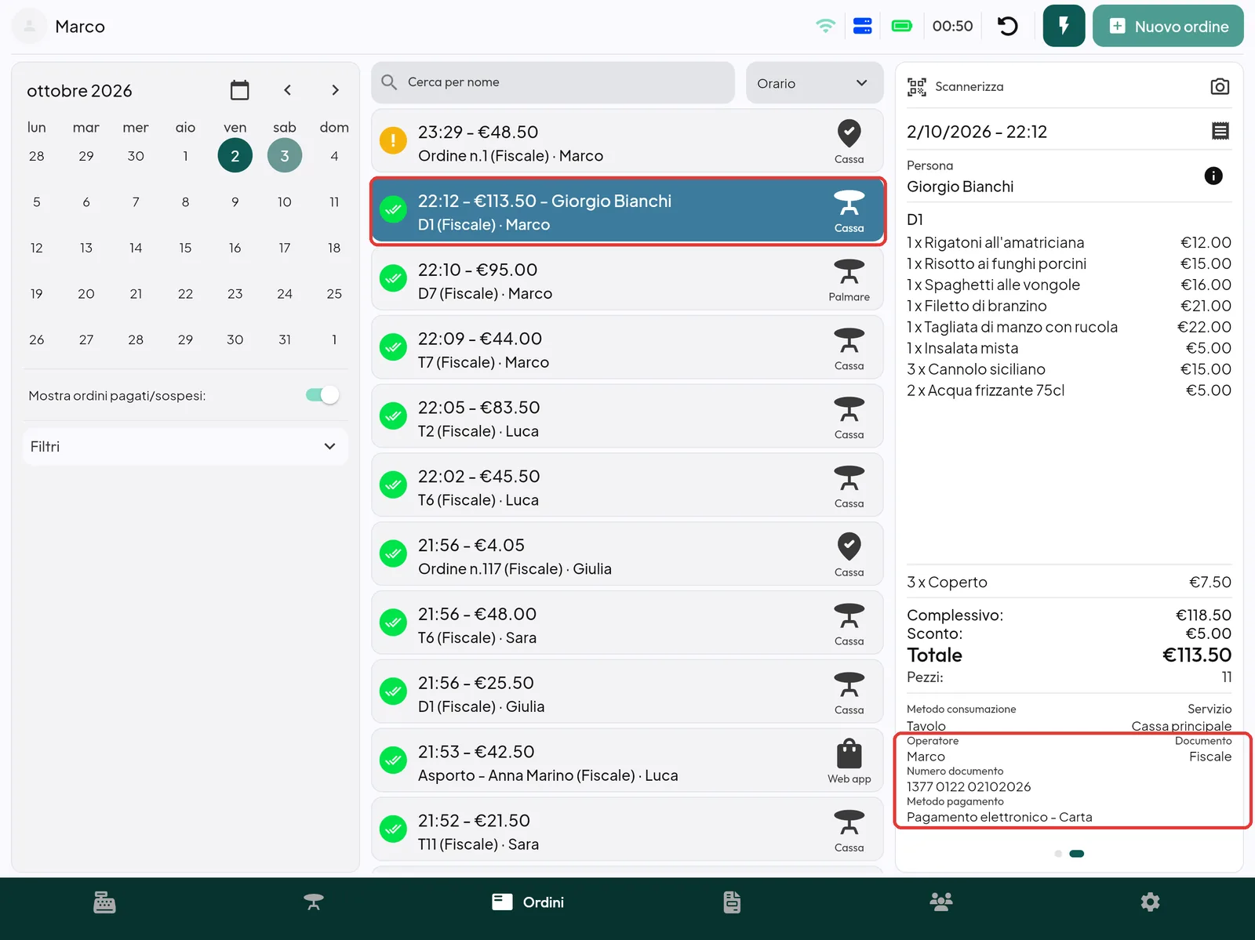
Task: Go to previous month arrow
Action: click(288, 90)
